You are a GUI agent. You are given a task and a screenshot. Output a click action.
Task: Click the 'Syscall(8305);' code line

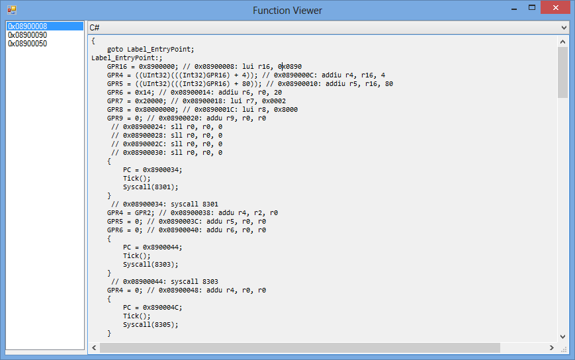coord(150,324)
